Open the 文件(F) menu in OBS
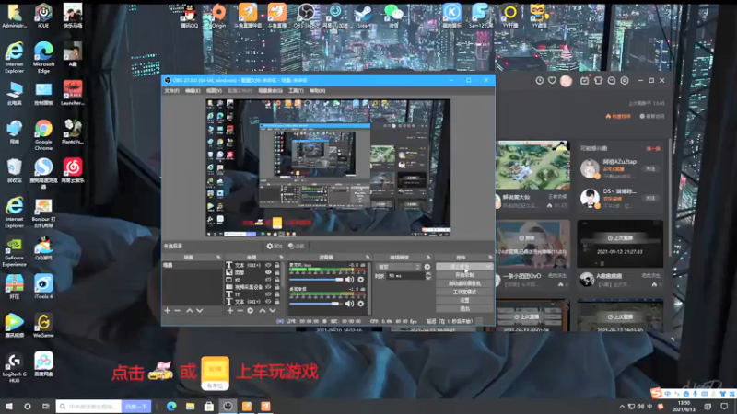 pos(171,90)
